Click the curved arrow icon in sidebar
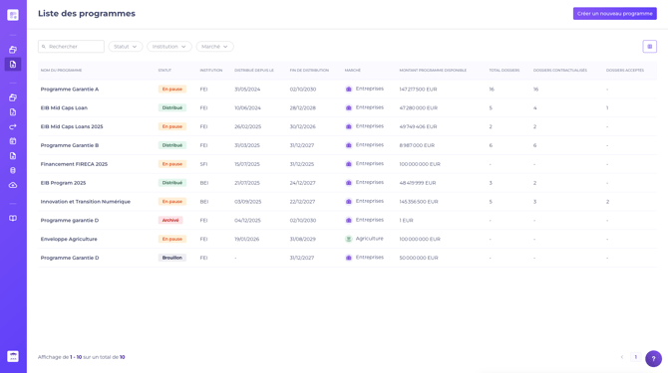Image resolution: width=668 pixels, height=373 pixels. (x=13, y=126)
